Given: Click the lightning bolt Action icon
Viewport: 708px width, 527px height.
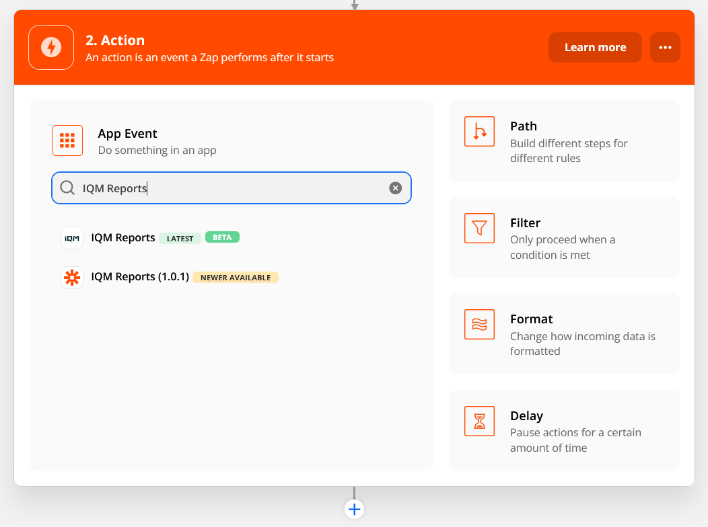Looking at the screenshot, I should 51,47.
